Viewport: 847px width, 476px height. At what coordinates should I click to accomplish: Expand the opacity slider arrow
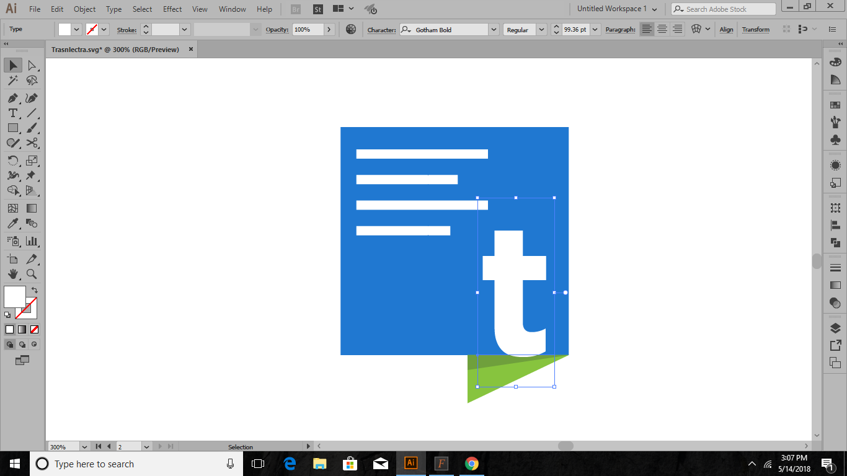pyautogui.click(x=329, y=29)
